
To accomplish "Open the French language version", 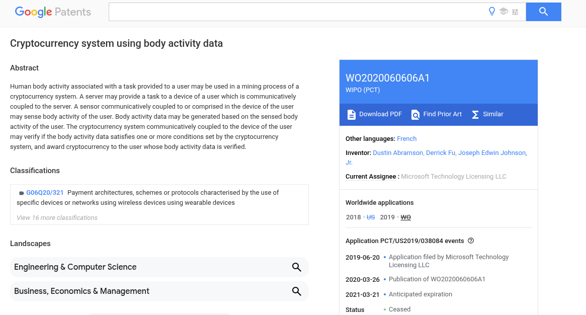I will [x=406, y=138].
